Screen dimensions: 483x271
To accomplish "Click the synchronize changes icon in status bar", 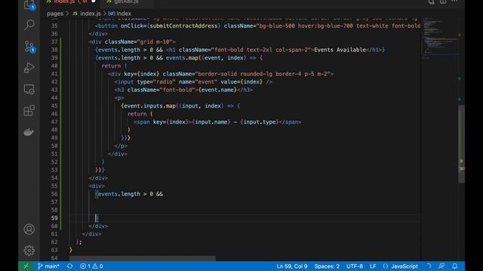I will point(69,266).
